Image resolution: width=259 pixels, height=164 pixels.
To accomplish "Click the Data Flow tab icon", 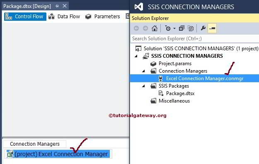I will click(51, 17).
